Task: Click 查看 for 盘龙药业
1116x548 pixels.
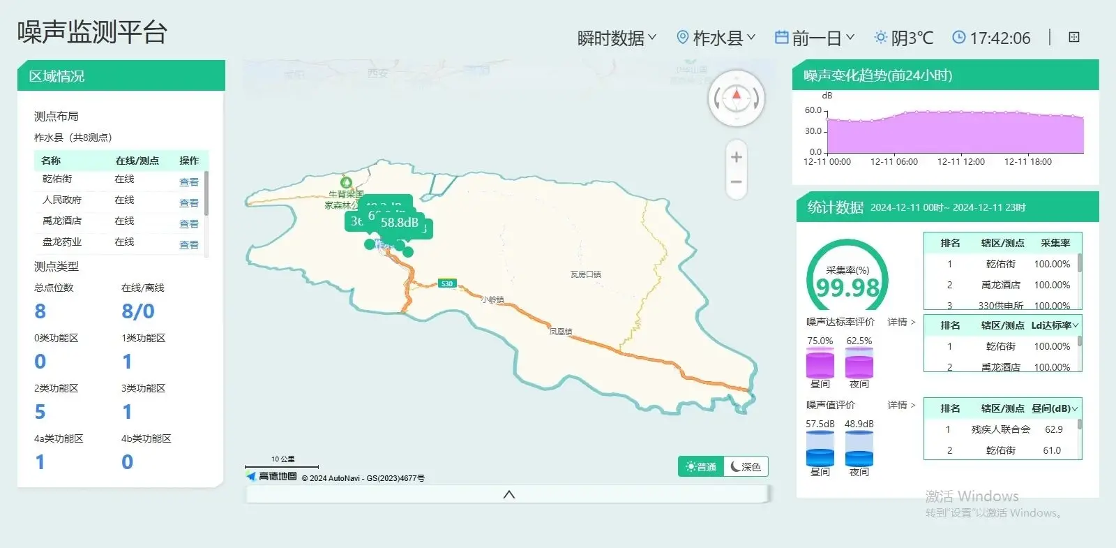Action: point(189,245)
